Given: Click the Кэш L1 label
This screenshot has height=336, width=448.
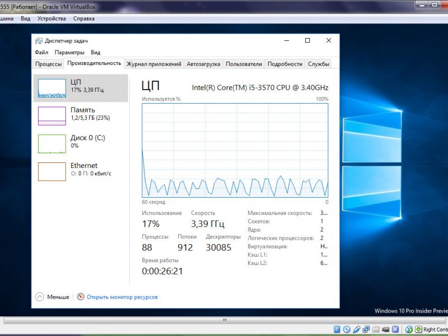Looking at the screenshot, I should (x=257, y=255).
